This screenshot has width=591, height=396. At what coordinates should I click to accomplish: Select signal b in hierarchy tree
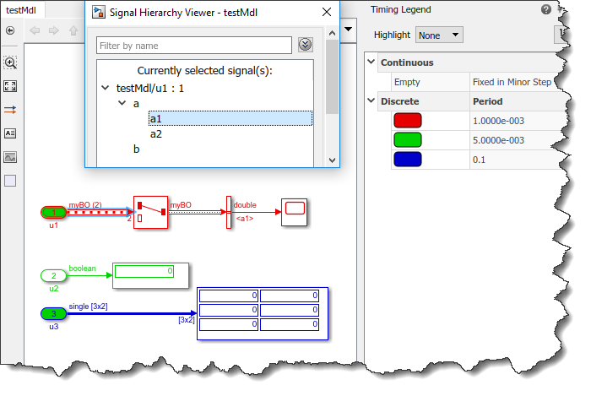[x=137, y=149]
